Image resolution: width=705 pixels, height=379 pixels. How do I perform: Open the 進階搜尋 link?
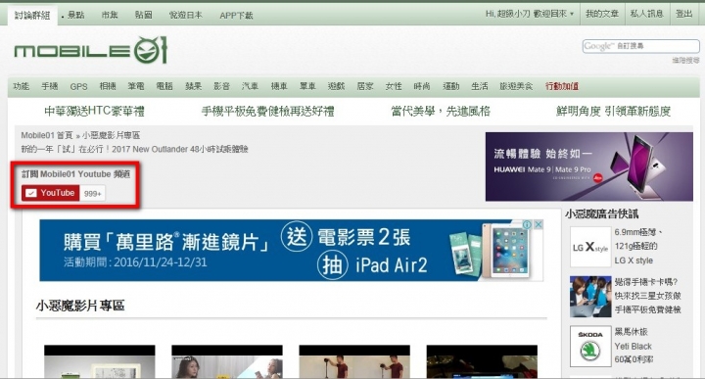tap(685, 61)
